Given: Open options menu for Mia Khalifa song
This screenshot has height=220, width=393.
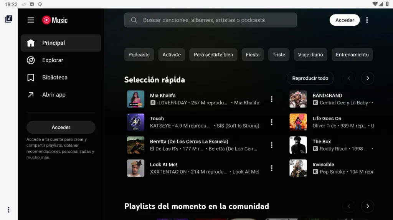Looking at the screenshot, I should click(x=272, y=99).
